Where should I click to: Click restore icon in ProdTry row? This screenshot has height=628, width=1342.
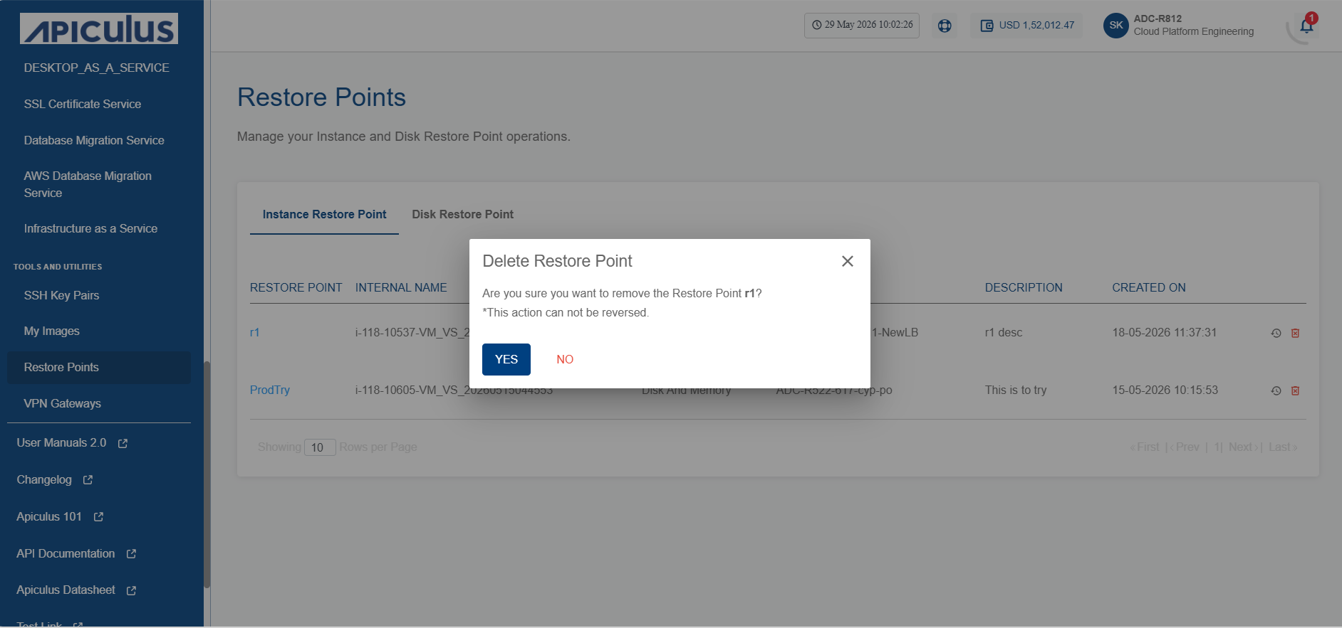pos(1276,390)
